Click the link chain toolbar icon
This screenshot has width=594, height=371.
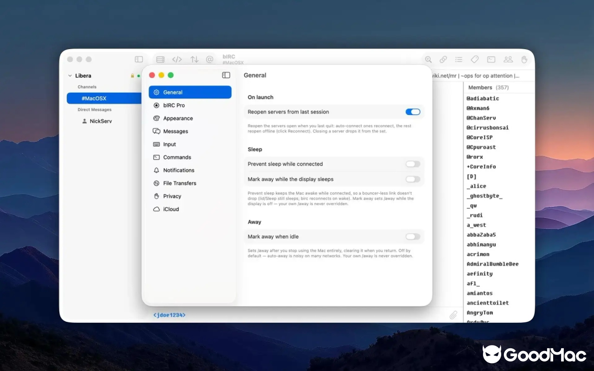pyautogui.click(x=444, y=59)
